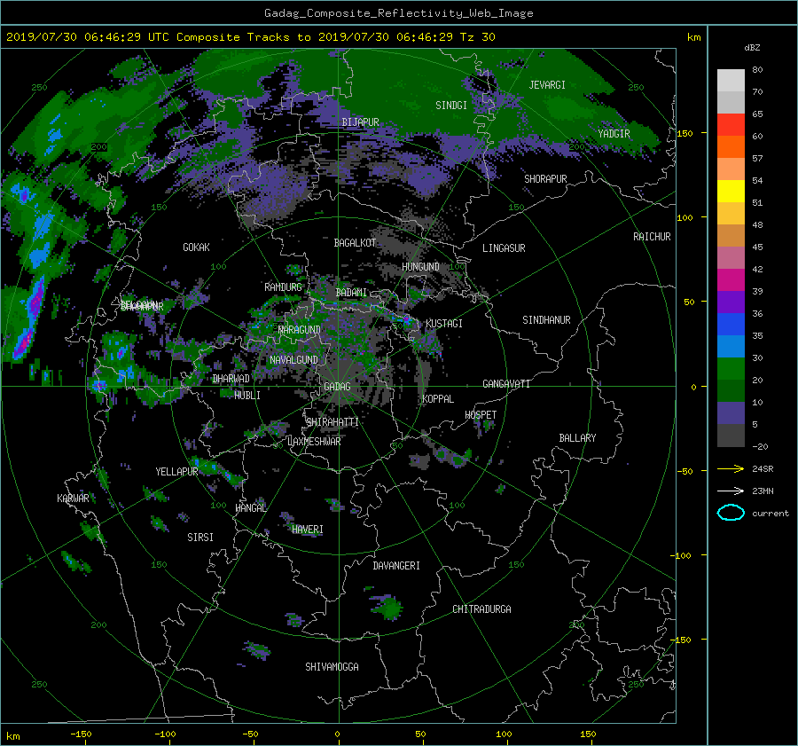
Task: Select the RAICHUR label
Action: (652, 237)
